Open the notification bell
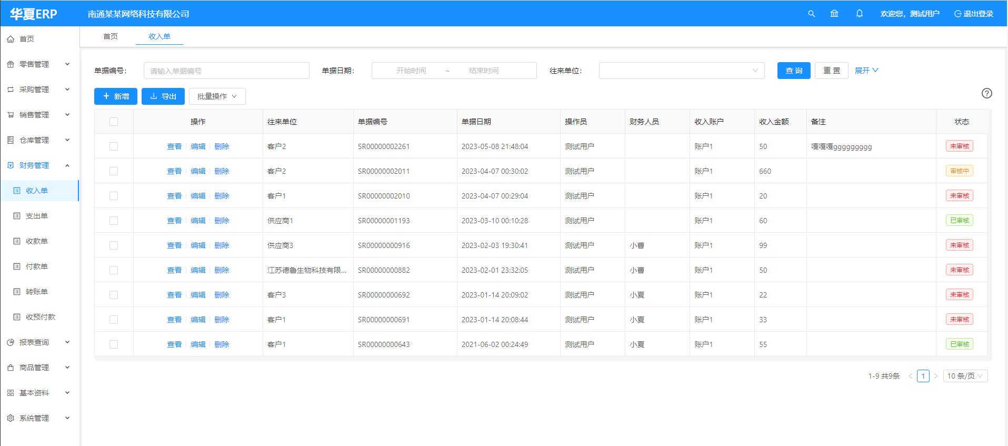This screenshot has width=1008, height=446. (x=860, y=14)
